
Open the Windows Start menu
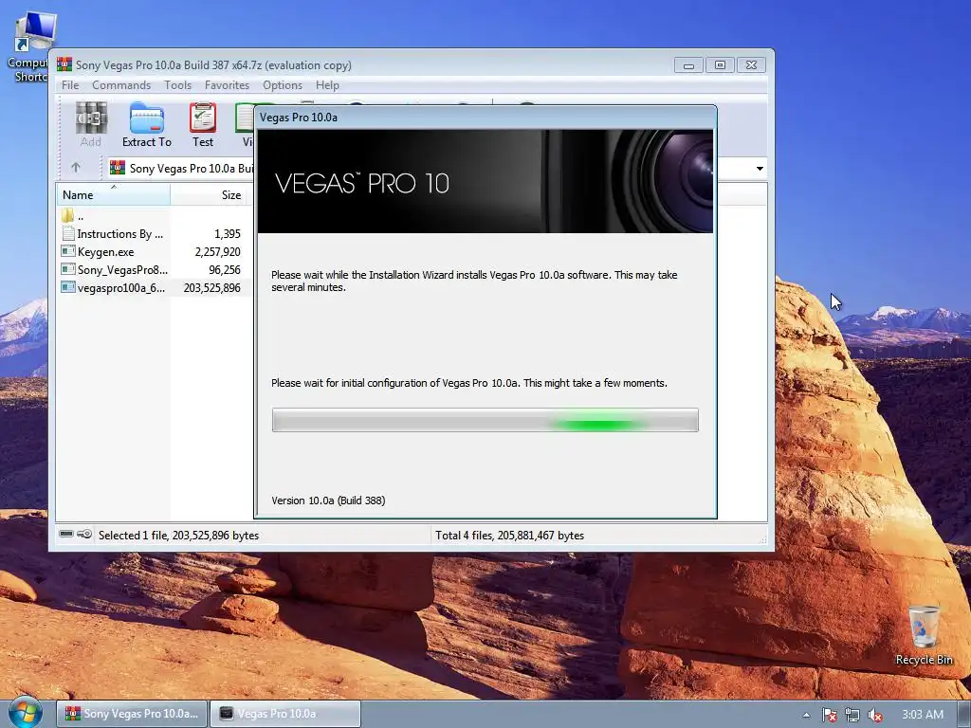pos(25,713)
